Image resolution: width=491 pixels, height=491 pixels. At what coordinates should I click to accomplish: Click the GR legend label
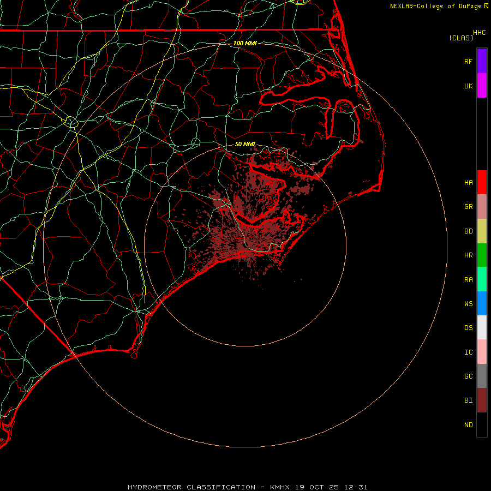pos(468,207)
